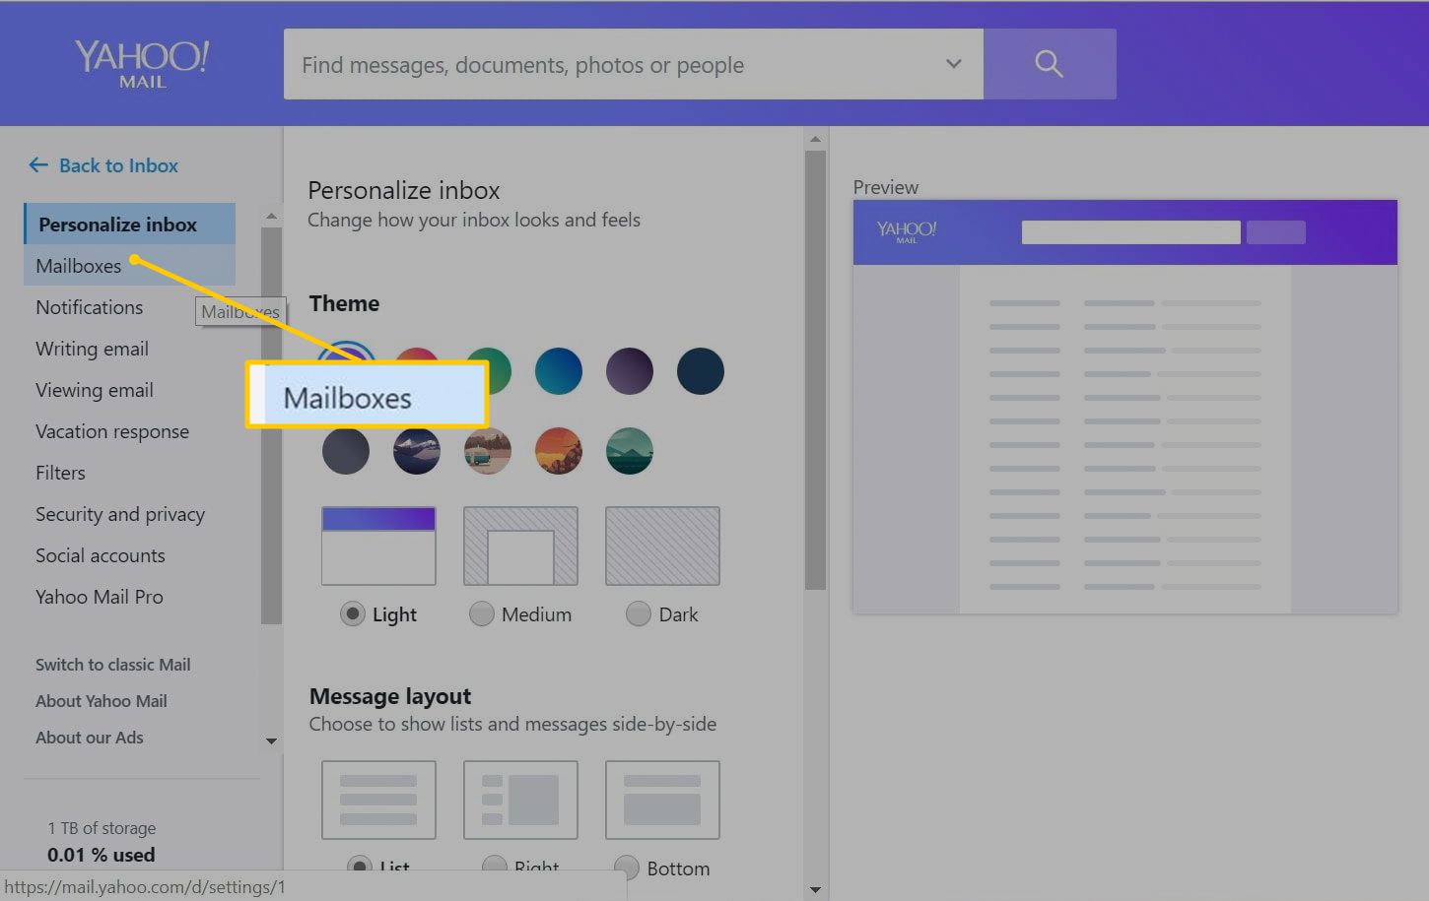Open Security and privacy settings
This screenshot has width=1429, height=901.
(120, 514)
